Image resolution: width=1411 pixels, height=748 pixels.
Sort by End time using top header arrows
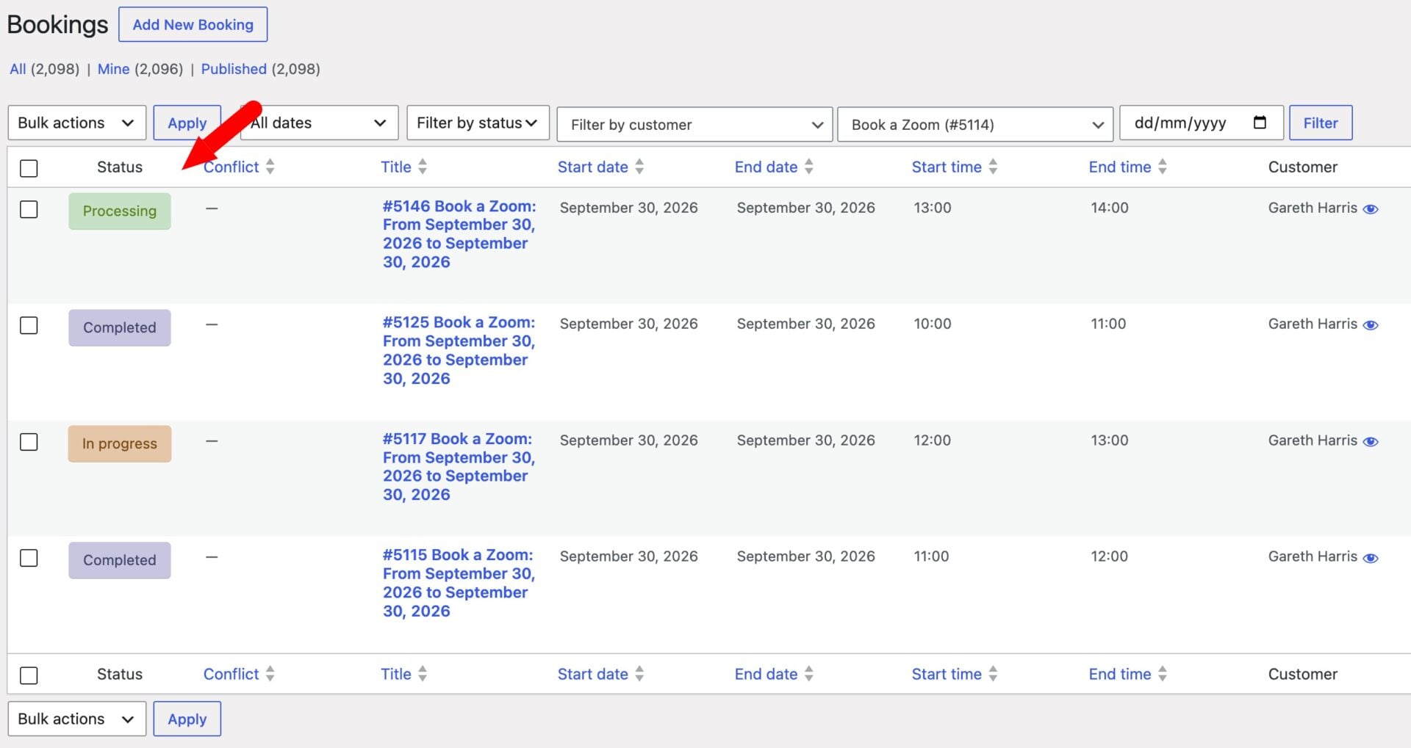click(1163, 167)
